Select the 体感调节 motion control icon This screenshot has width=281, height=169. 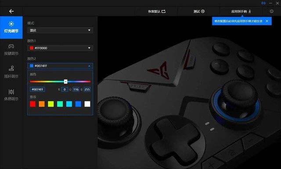point(11,92)
